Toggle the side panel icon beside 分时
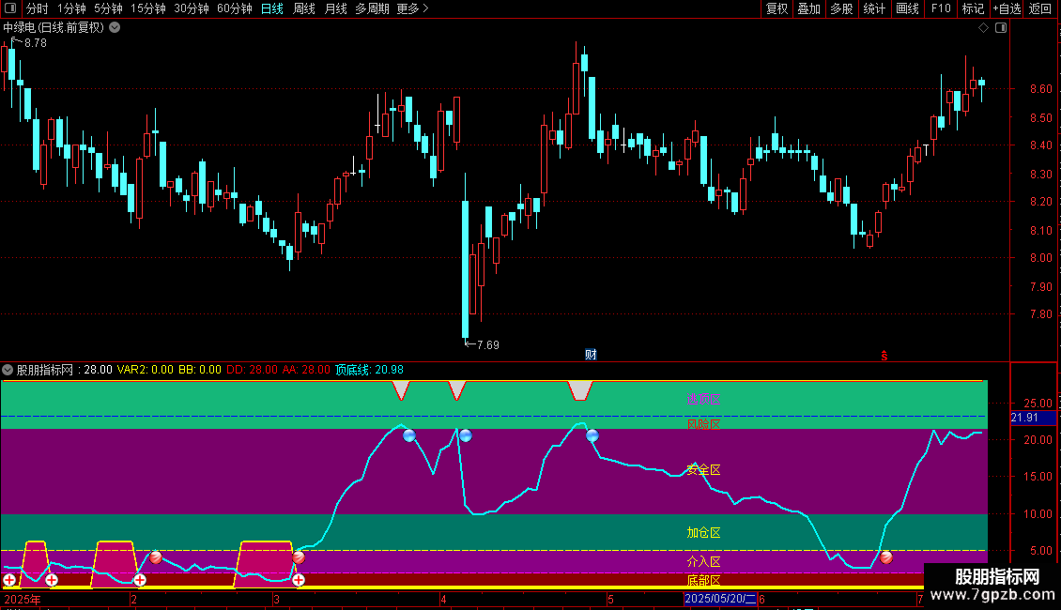The height and width of the screenshot is (610, 1061). pos(10,8)
